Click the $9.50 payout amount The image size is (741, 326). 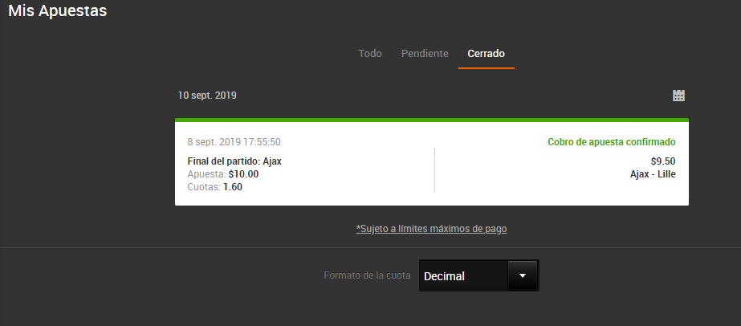[x=663, y=161]
